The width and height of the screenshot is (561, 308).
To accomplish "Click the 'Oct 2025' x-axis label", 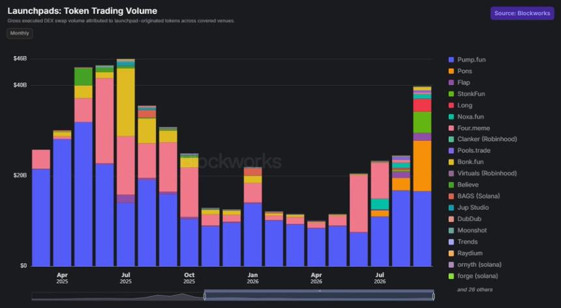I will (189, 278).
